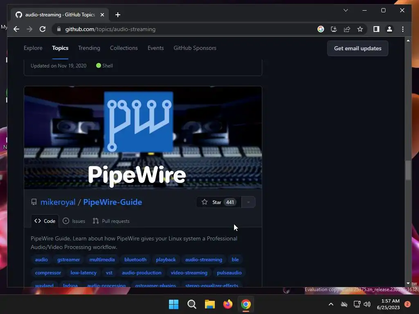Image resolution: width=419 pixels, height=314 pixels.
Task: Star the PipeWire-Guide repository
Action: (x=219, y=202)
